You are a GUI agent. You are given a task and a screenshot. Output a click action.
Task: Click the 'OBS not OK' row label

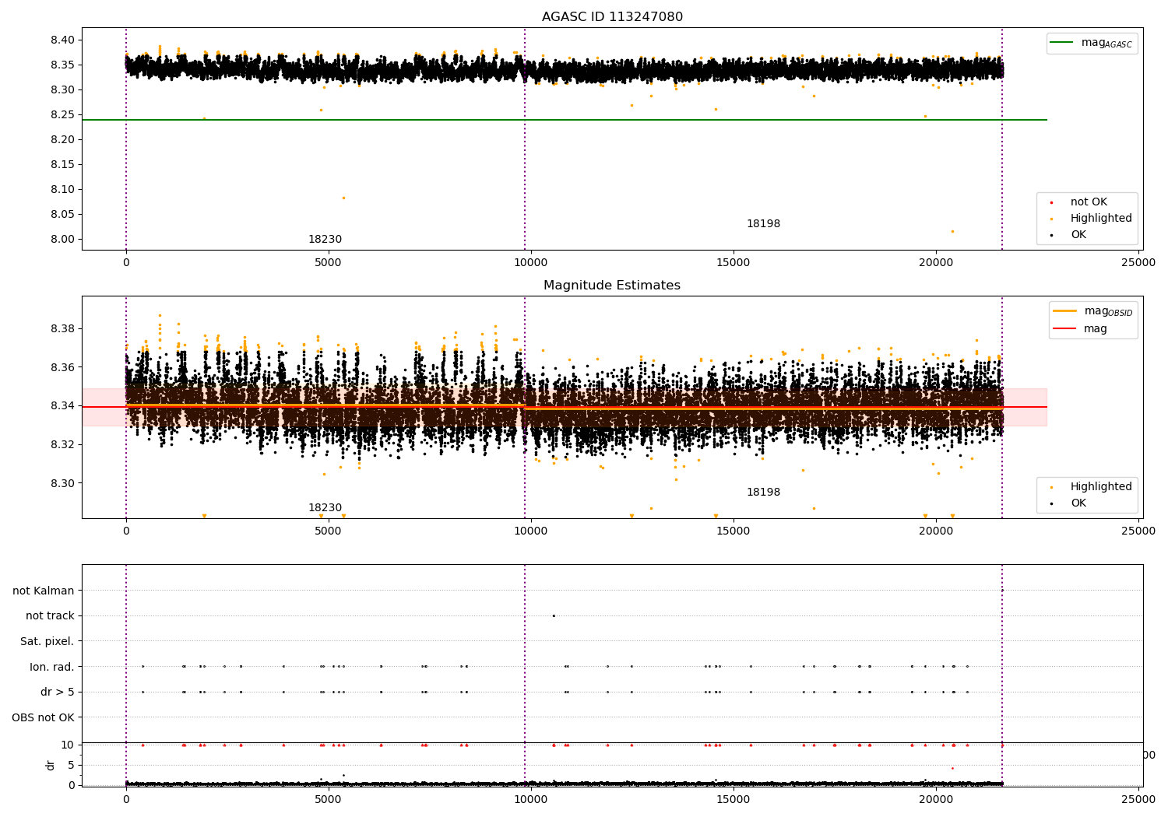pyautogui.click(x=43, y=717)
